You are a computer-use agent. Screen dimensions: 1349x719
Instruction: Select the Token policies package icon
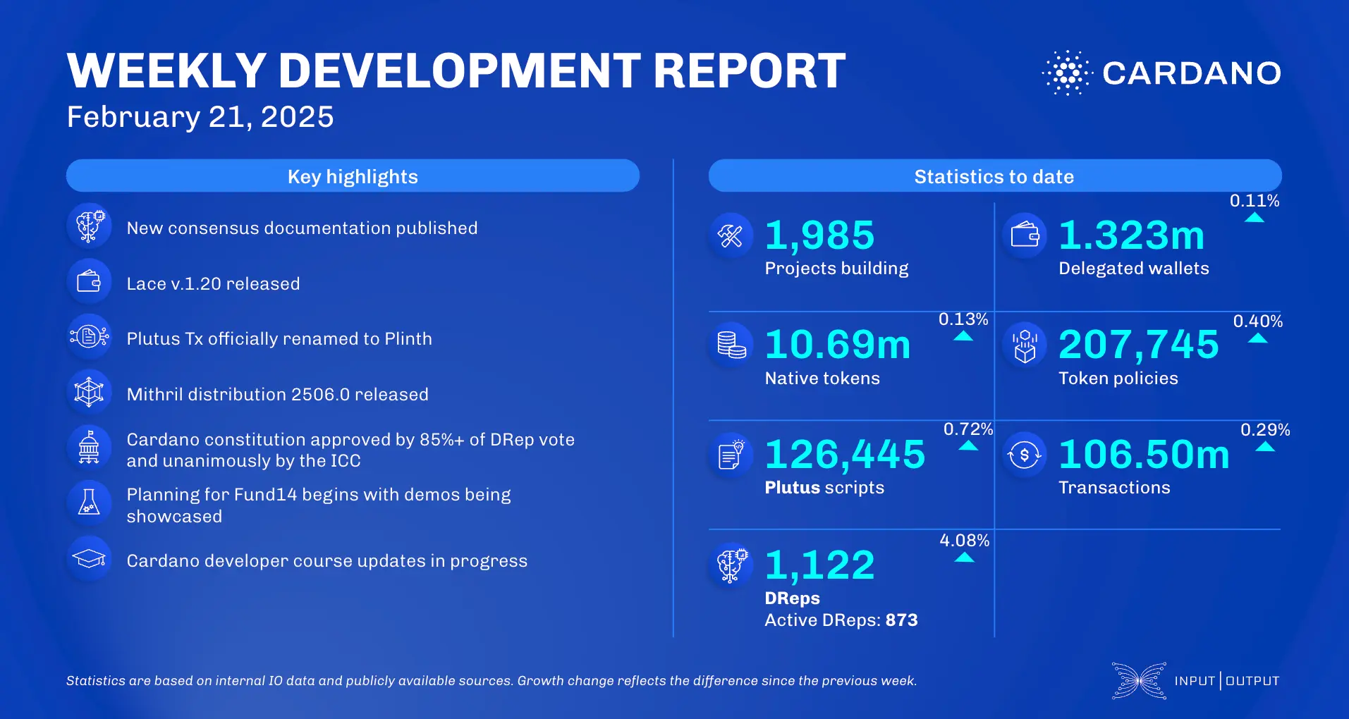(x=1025, y=345)
